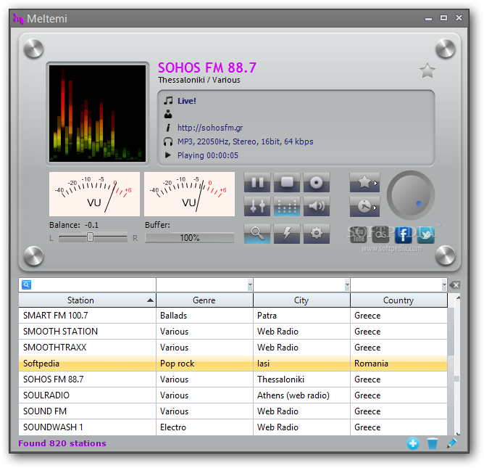Click the volume knob
484x468 pixels.
411,195
